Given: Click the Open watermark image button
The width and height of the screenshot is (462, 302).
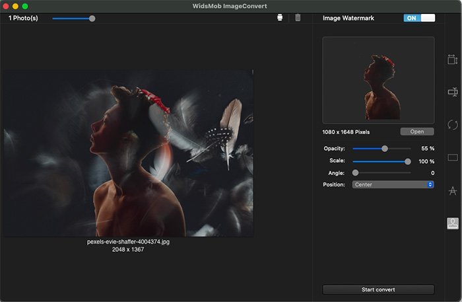Looking at the screenshot, I should tap(417, 132).
